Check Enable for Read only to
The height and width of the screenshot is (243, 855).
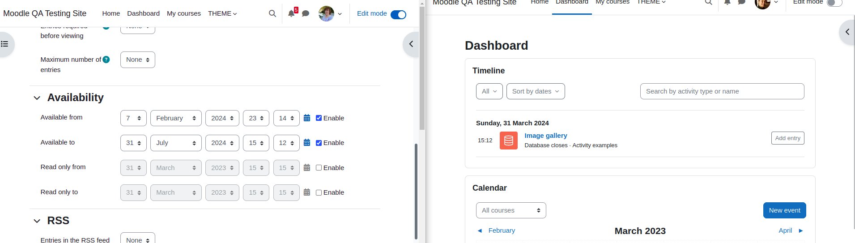click(x=319, y=192)
